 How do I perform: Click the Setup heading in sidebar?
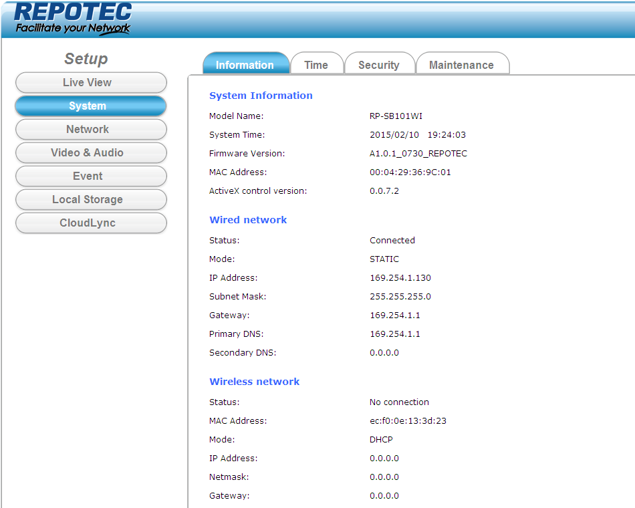[86, 59]
